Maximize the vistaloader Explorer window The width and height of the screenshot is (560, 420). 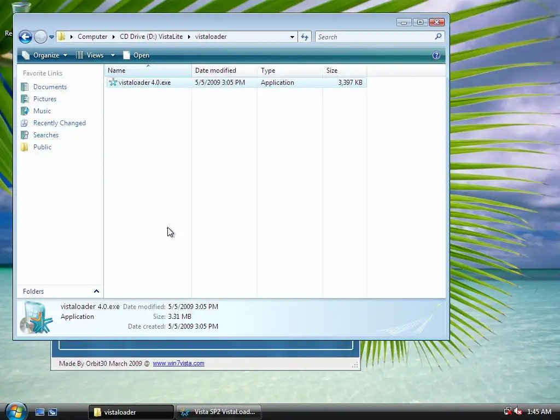[x=420, y=22]
